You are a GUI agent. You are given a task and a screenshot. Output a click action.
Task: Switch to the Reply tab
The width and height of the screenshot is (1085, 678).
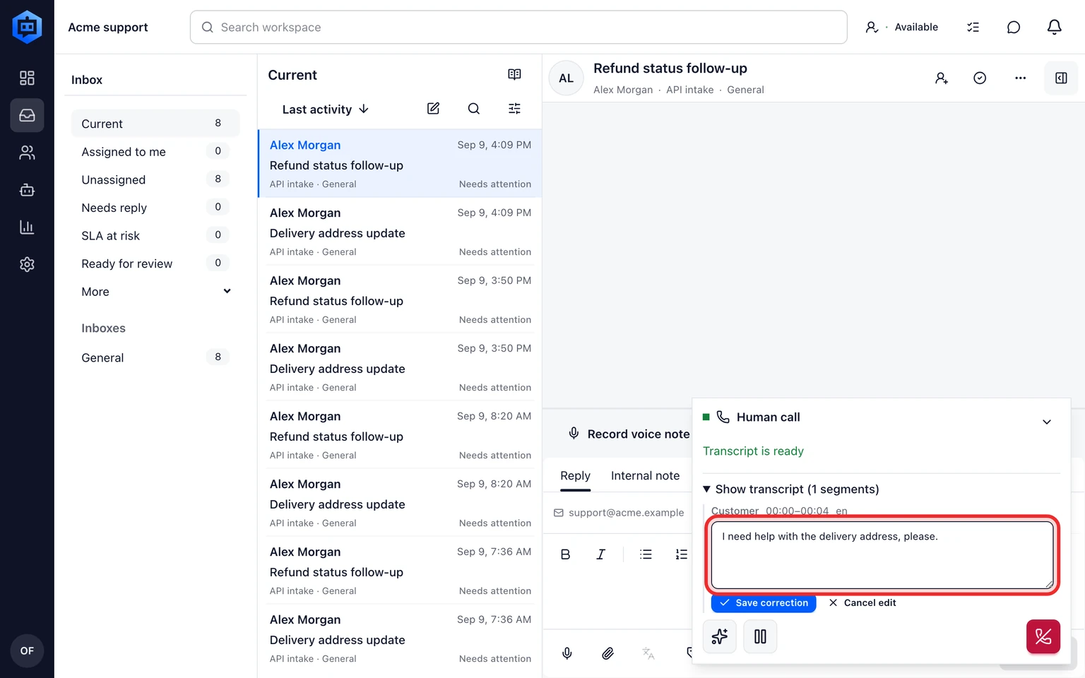click(x=575, y=476)
